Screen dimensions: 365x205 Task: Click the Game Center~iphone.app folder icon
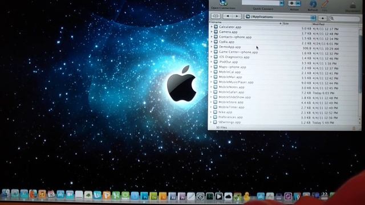[216, 52]
